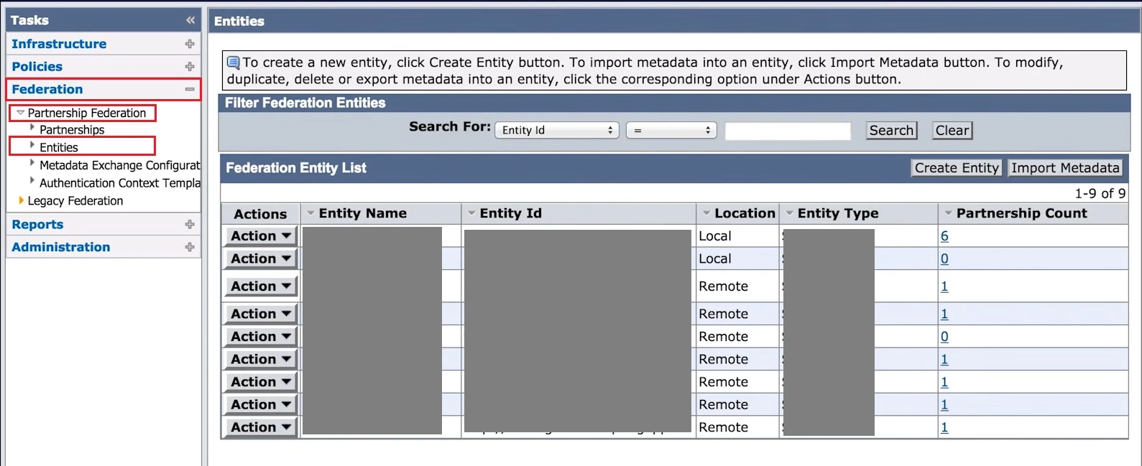The height and width of the screenshot is (466, 1142).
Task: Open Action menu for second Local row
Action: point(261,258)
